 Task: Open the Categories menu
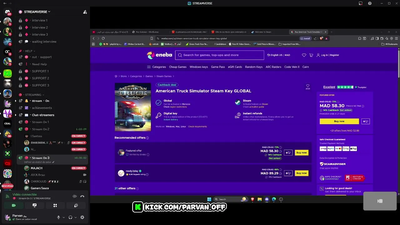click(157, 67)
